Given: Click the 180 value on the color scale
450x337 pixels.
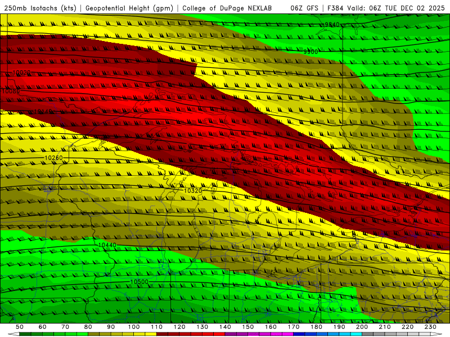Looking at the screenshot, I should (316, 327).
